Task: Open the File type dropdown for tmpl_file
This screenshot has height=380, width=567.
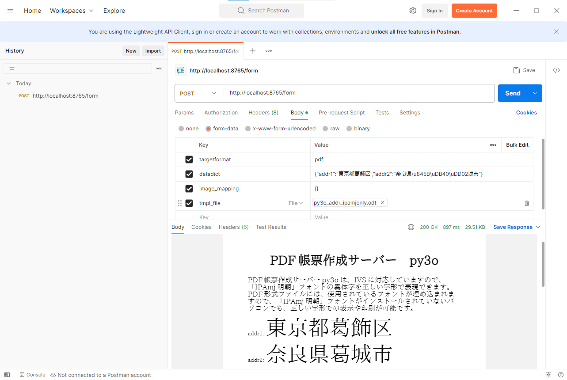Action: coord(296,203)
